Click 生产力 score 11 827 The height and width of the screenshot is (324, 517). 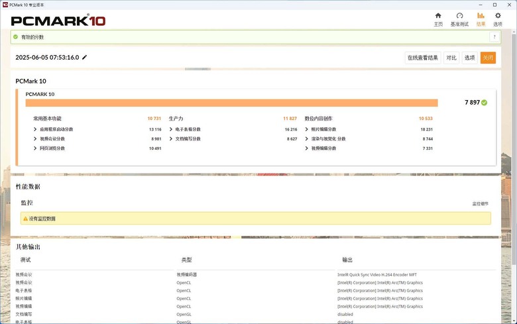coord(290,119)
